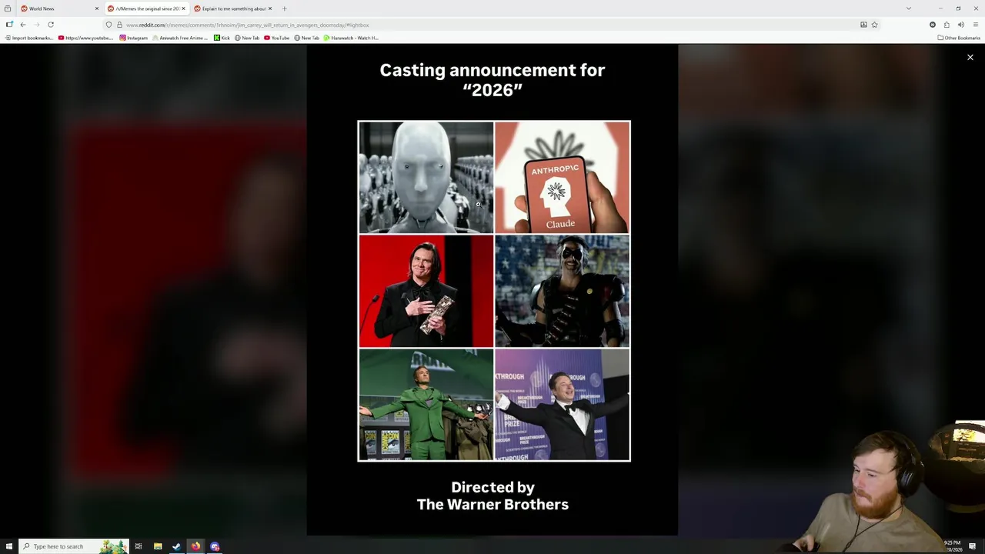Open the Other Bookmarks folder
Screen dimensions: 985x554
pyautogui.click(x=959, y=38)
